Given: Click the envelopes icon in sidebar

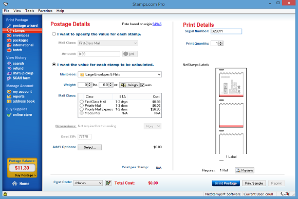Looking at the screenshot, I should coord(9,35).
